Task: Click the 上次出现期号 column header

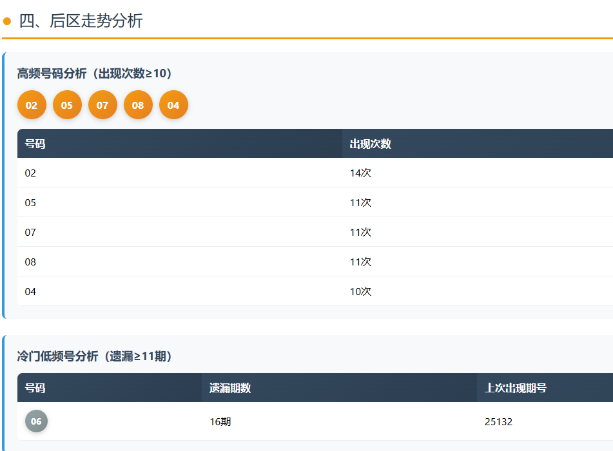Action: 516,388
